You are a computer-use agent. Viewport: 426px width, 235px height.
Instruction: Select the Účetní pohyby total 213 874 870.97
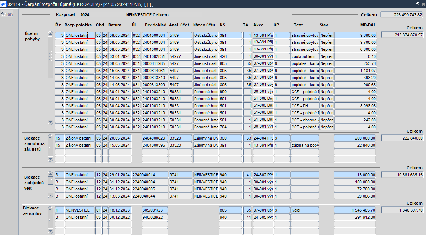coord(402,35)
